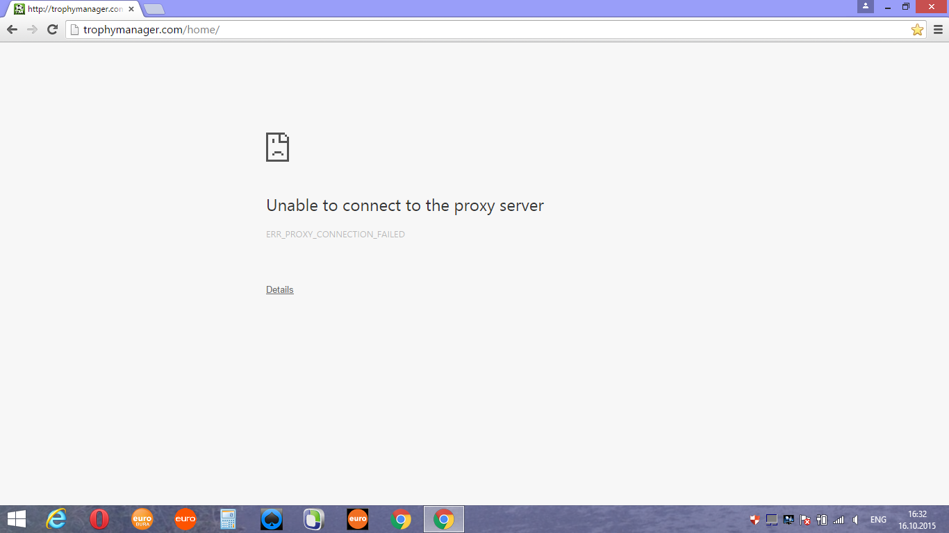Open Action Center flag tray icon
The height and width of the screenshot is (533, 949).
tap(805, 519)
